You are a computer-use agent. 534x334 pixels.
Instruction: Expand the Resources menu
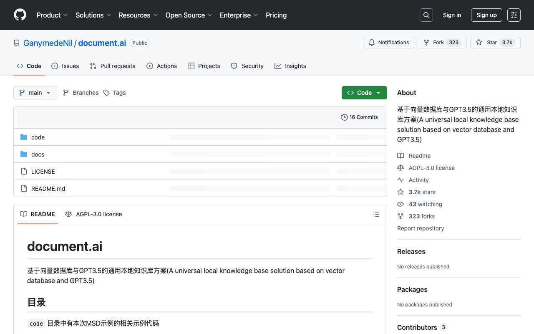click(138, 15)
